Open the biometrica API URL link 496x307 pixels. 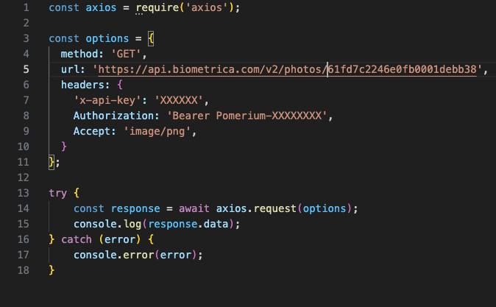287,69
